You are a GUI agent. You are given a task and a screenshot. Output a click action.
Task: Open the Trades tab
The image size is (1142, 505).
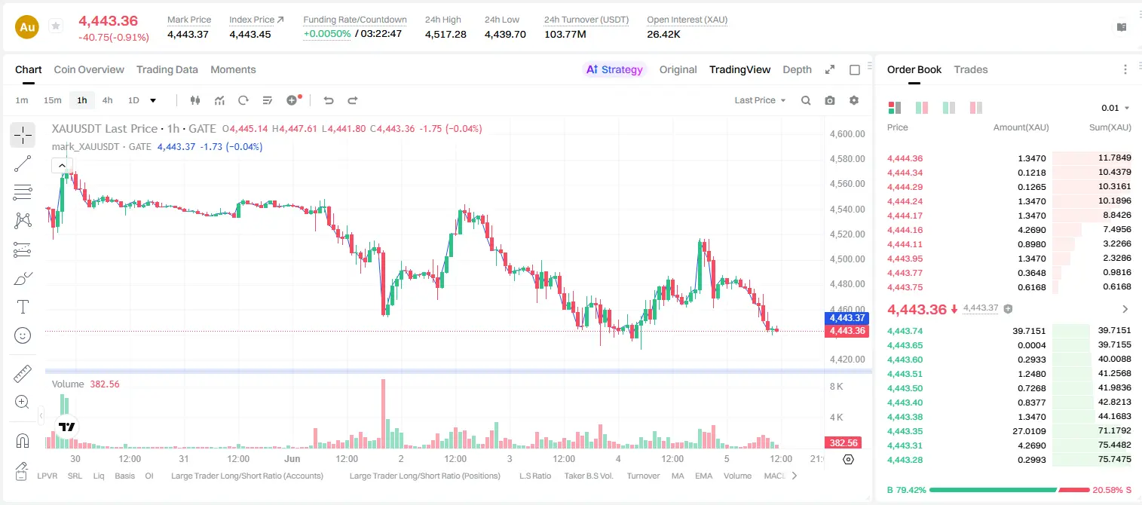[971, 69]
